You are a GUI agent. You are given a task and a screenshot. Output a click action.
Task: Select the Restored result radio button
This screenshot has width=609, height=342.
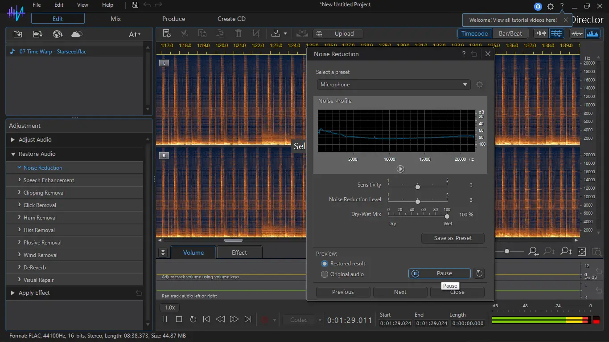[325, 264]
